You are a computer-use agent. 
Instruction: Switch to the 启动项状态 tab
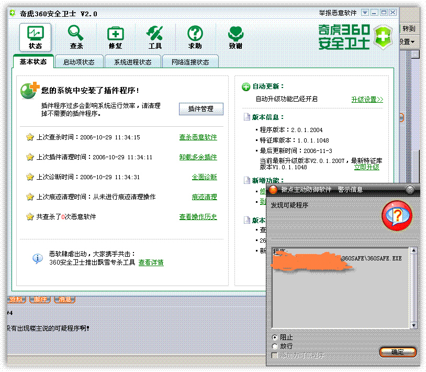[x=79, y=62]
